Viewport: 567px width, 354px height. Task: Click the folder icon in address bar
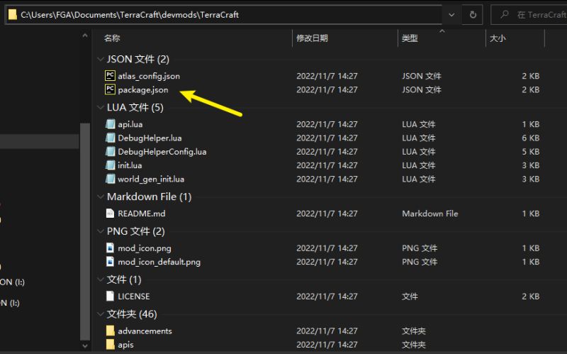point(13,14)
